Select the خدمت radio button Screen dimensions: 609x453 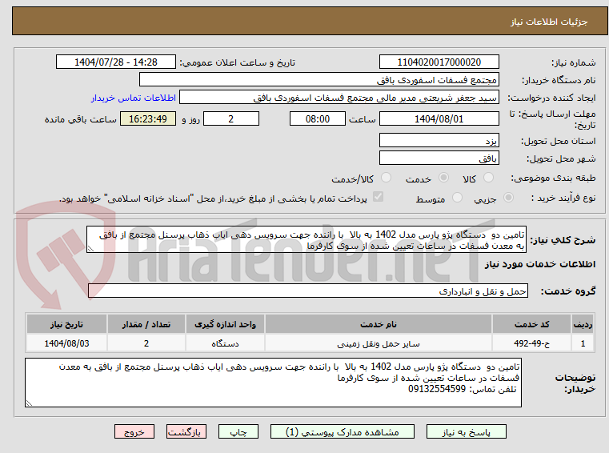[x=443, y=178]
